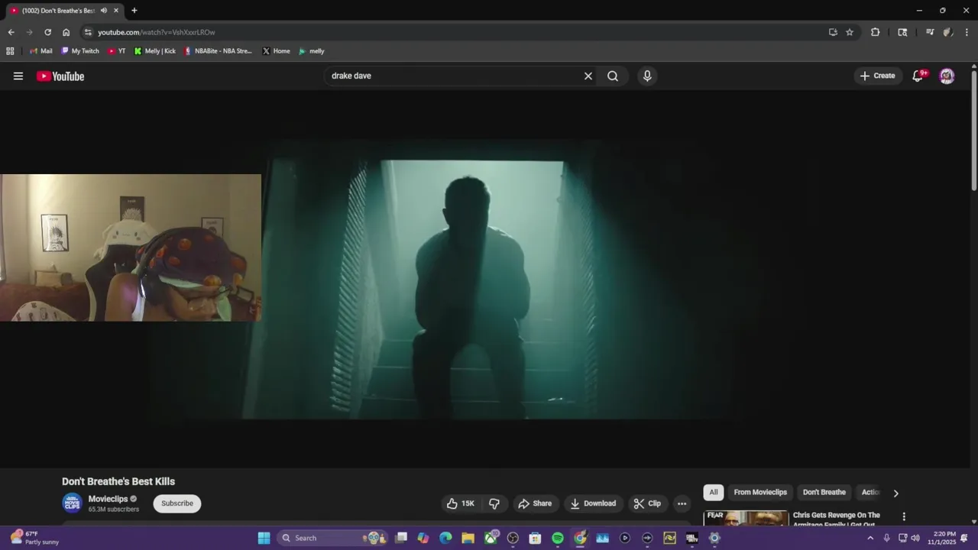Dislike this video

tap(494, 503)
